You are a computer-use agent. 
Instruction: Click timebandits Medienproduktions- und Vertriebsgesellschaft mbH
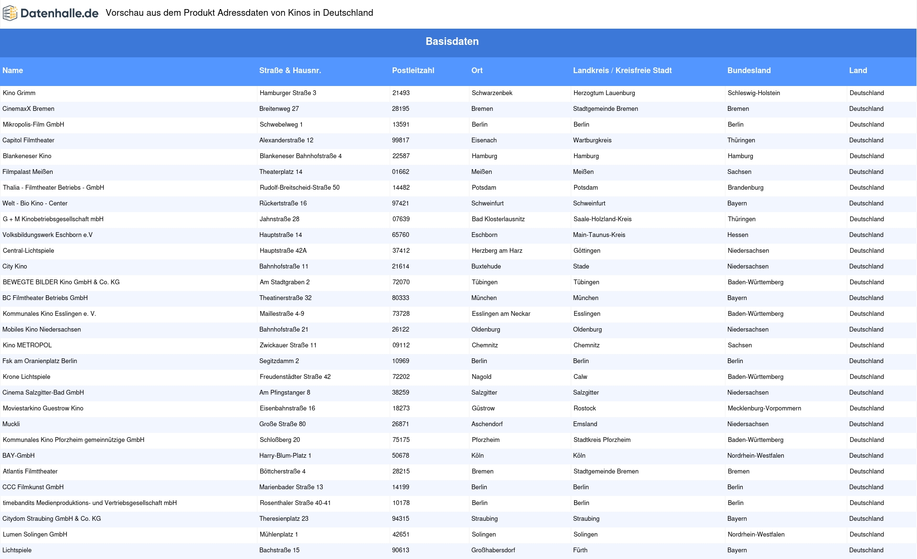90,503
